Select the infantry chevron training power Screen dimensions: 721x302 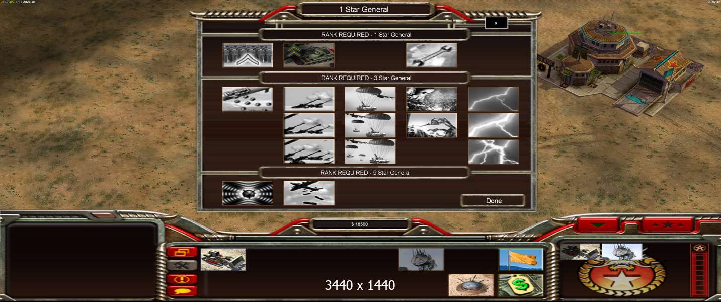point(248,55)
